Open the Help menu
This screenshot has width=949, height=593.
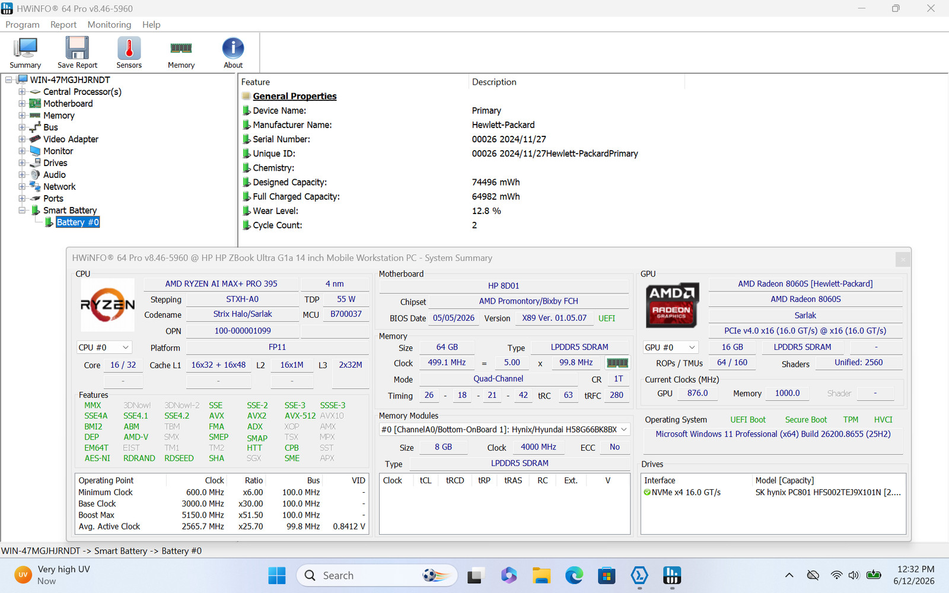151,24
